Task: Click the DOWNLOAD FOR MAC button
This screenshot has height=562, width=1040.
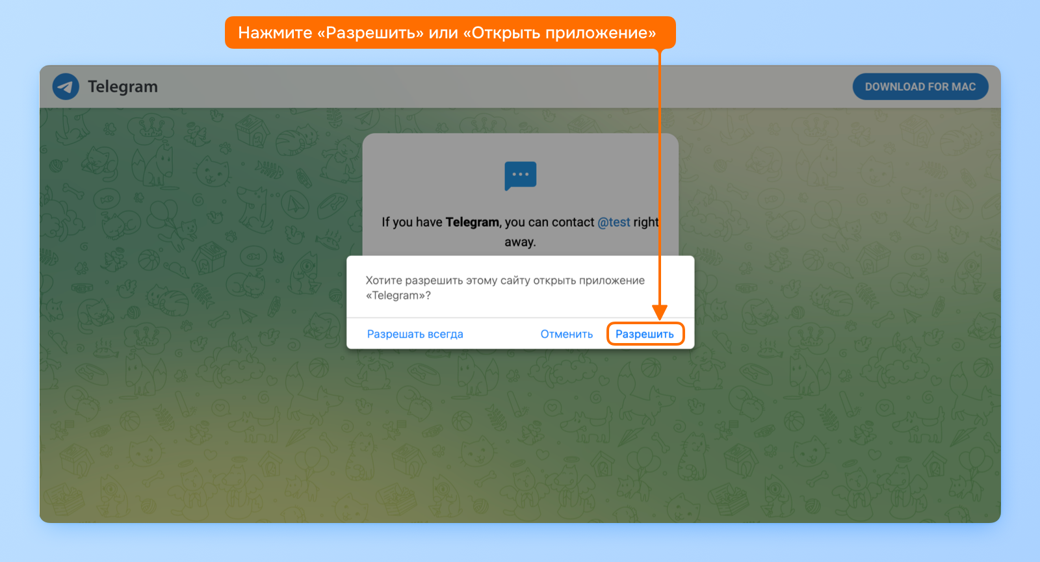Action: pyautogui.click(x=920, y=86)
